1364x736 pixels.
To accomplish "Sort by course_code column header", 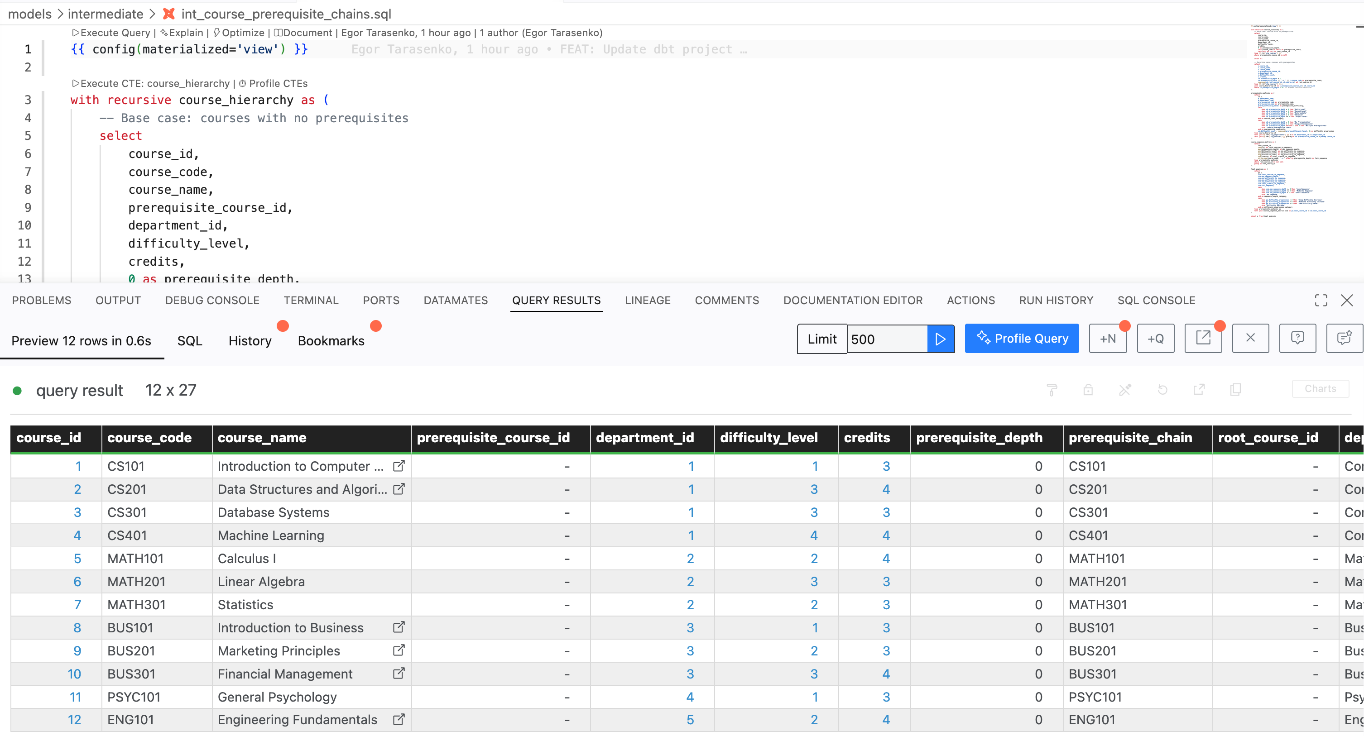I will pos(157,438).
